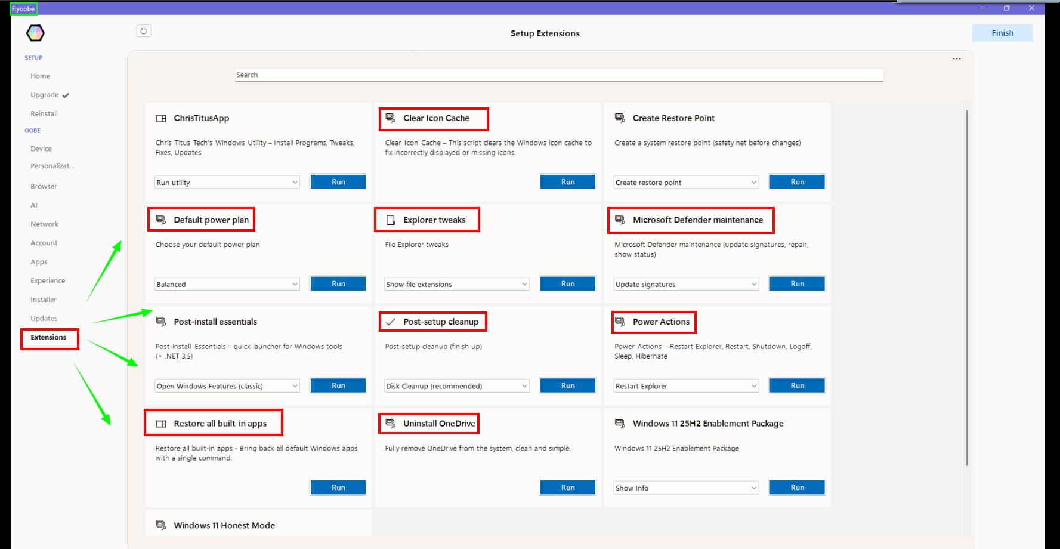The image size is (1060, 549).
Task: Open the three-dots more options menu
Action: coord(956,58)
